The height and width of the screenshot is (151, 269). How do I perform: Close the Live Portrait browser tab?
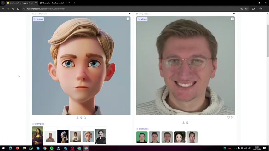[x=36, y=3]
